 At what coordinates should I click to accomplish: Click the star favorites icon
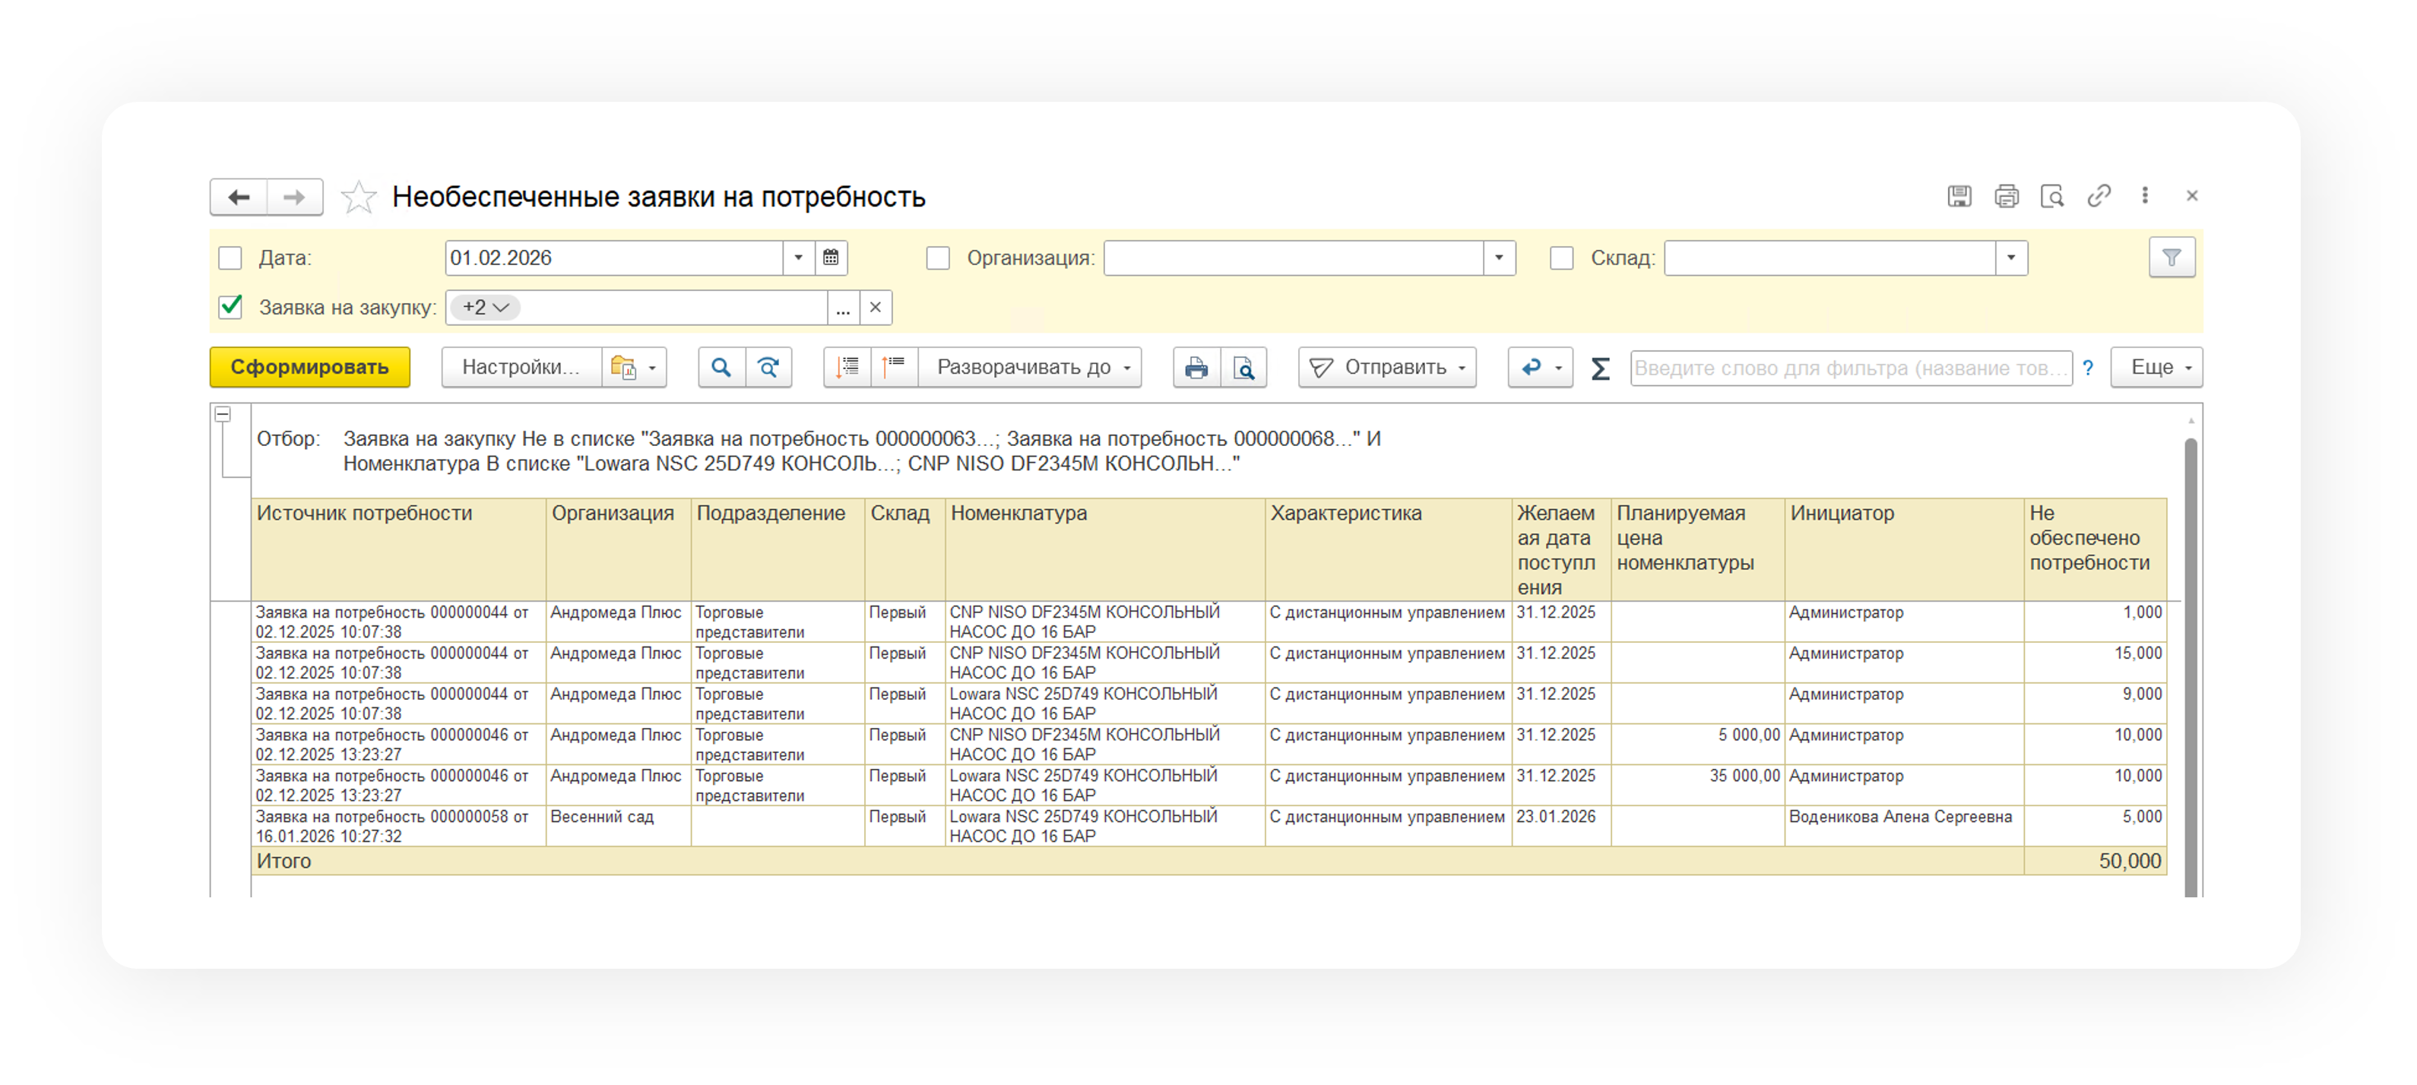359,197
